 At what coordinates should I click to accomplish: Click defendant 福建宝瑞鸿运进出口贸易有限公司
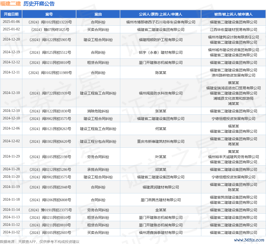click(234, 88)
